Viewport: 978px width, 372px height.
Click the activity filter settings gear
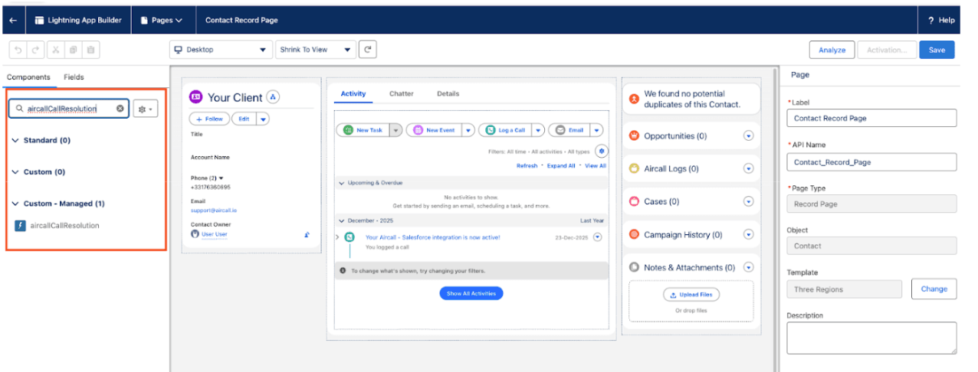[x=601, y=152]
